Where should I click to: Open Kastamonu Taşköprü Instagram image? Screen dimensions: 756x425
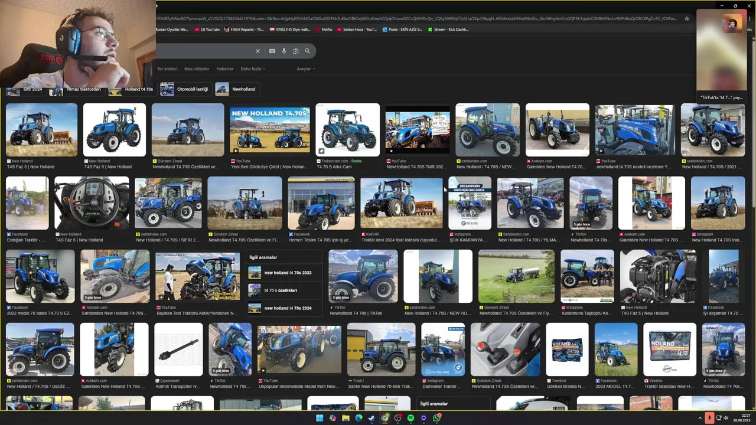pos(587,276)
